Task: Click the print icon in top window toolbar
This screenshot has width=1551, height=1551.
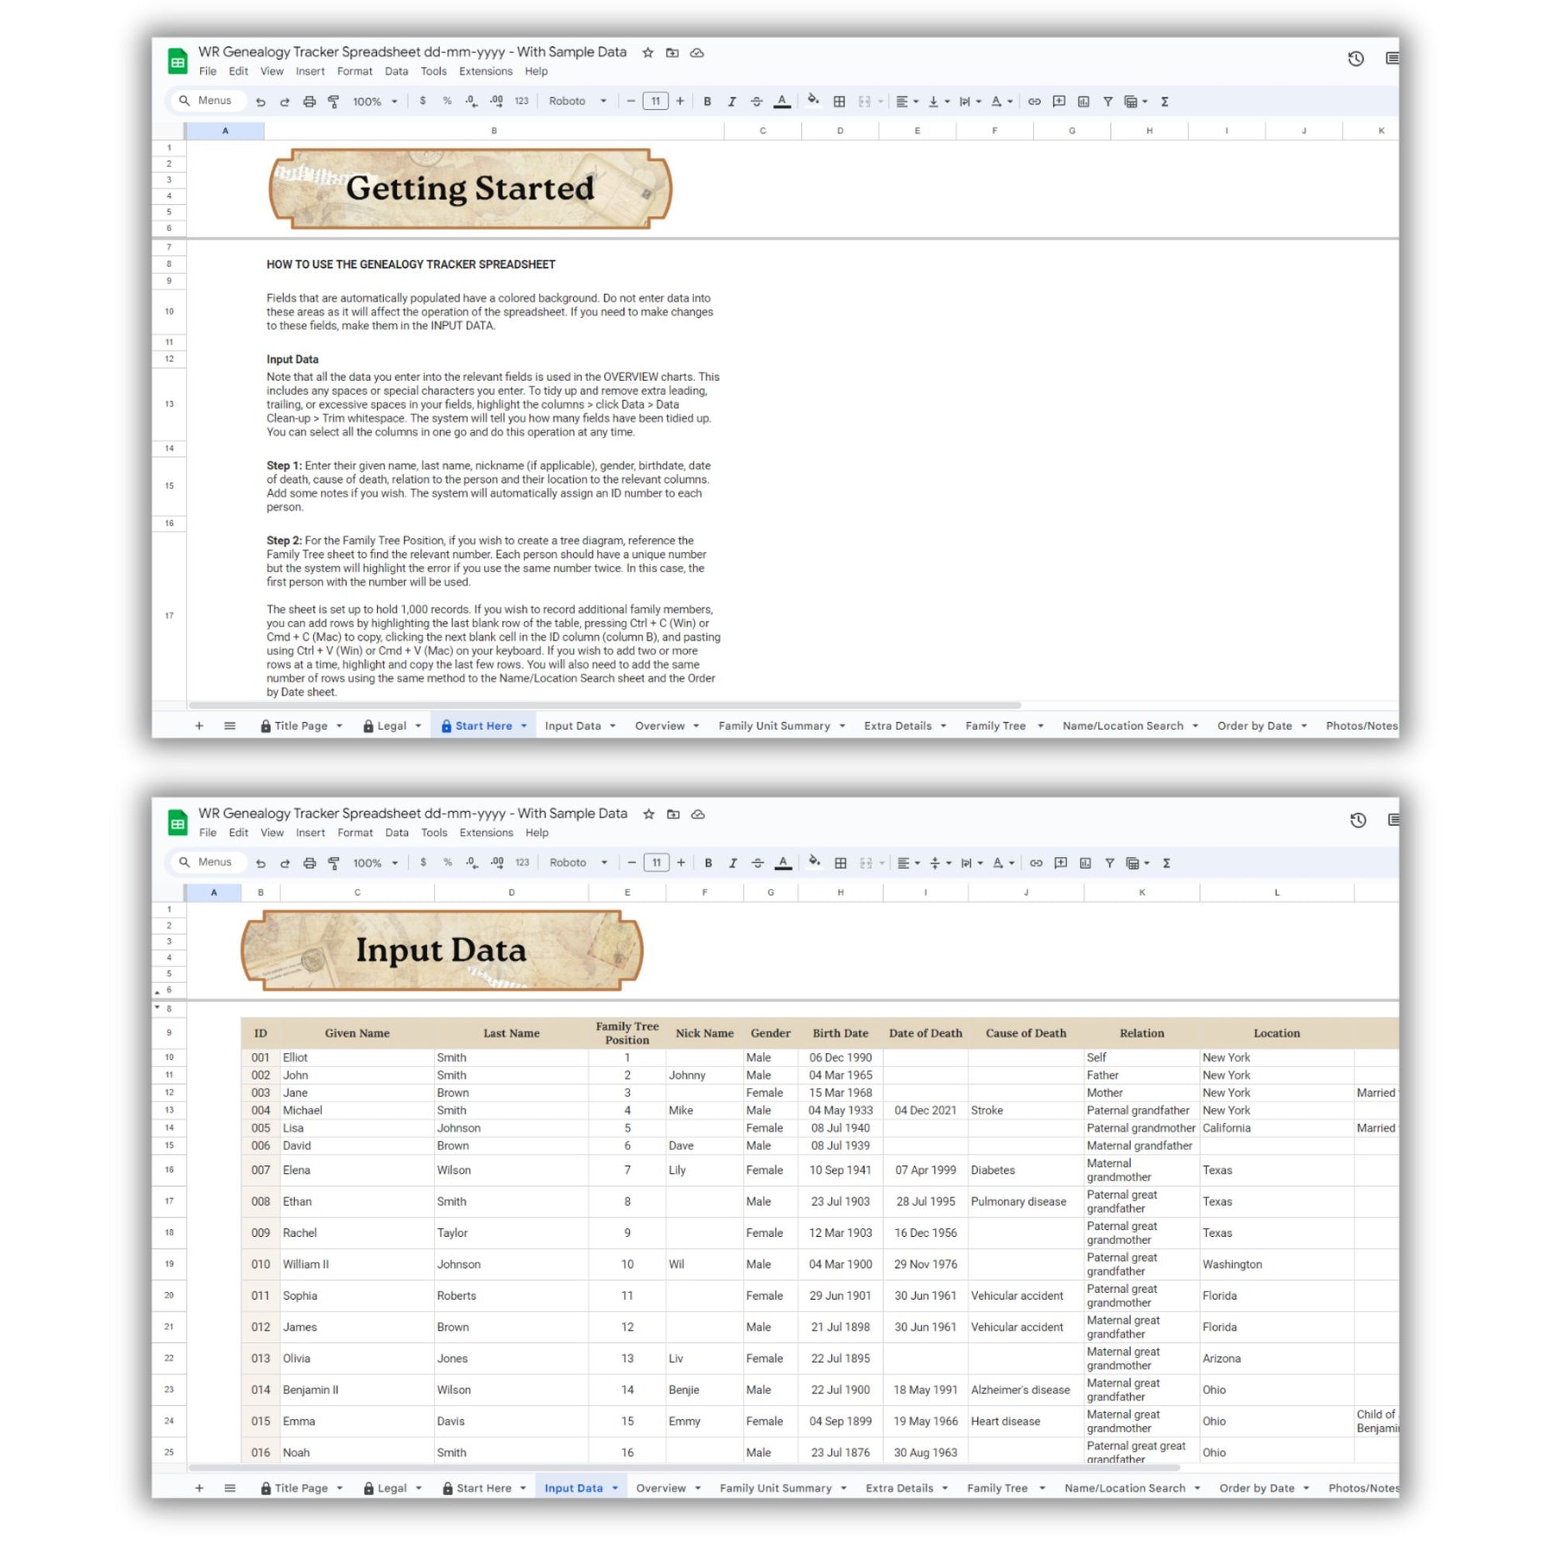Action: 309,101
